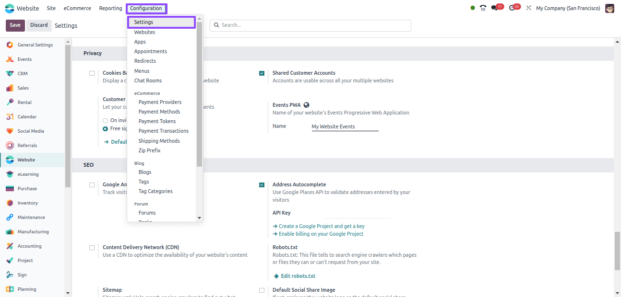Enable Content Delivery Network checkbox
This screenshot has width=621, height=297.
(92, 248)
